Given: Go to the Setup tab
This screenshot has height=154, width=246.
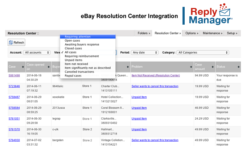Looking at the screenshot, I should coord(232,33).
